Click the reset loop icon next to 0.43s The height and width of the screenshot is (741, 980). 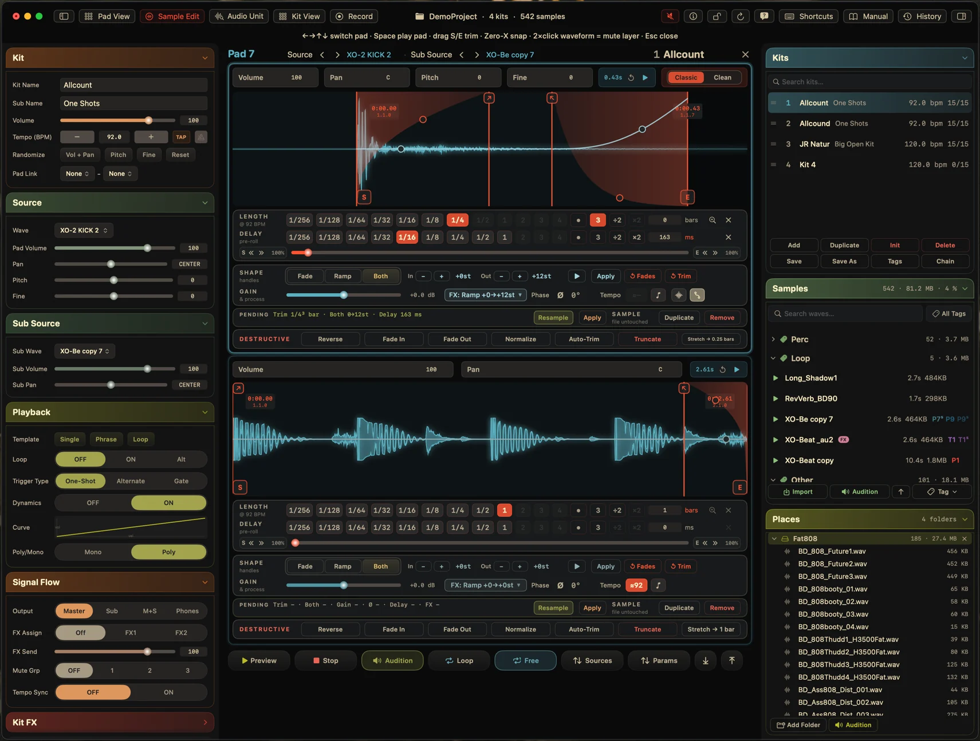tap(631, 77)
